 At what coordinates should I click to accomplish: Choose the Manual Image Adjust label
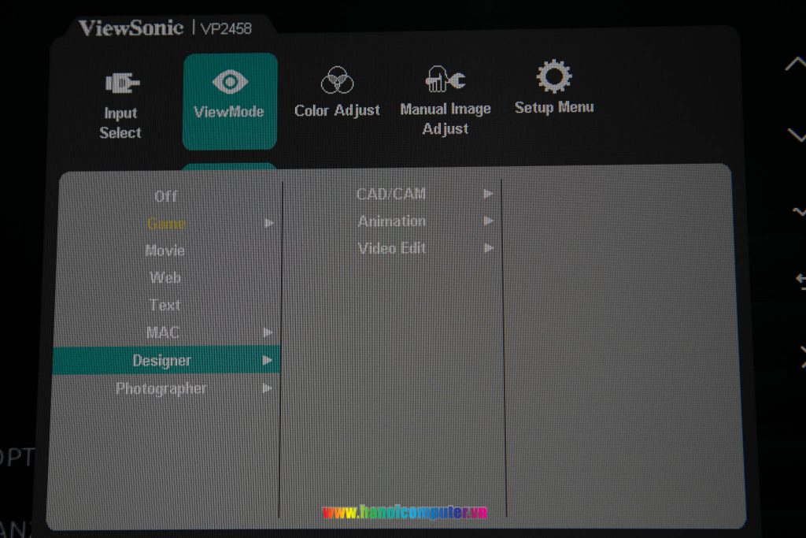(446, 119)
